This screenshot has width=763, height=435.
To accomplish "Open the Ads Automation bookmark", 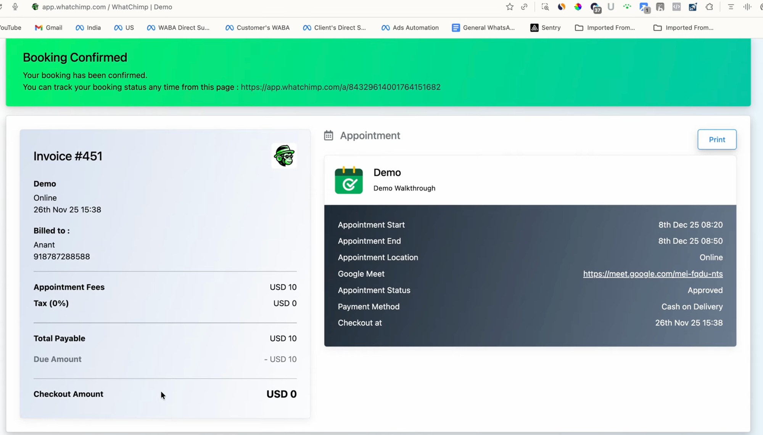I will [x=410, y=27].
